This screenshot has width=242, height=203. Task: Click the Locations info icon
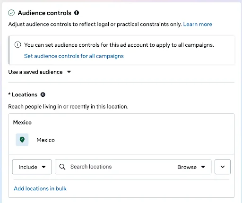coord(43,94)
